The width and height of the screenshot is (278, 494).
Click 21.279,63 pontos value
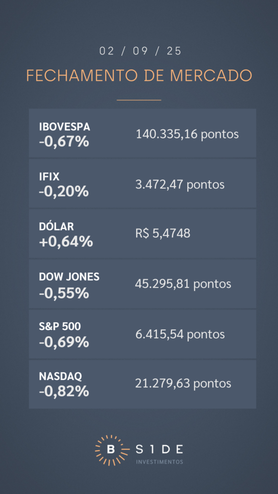point(183,384)
